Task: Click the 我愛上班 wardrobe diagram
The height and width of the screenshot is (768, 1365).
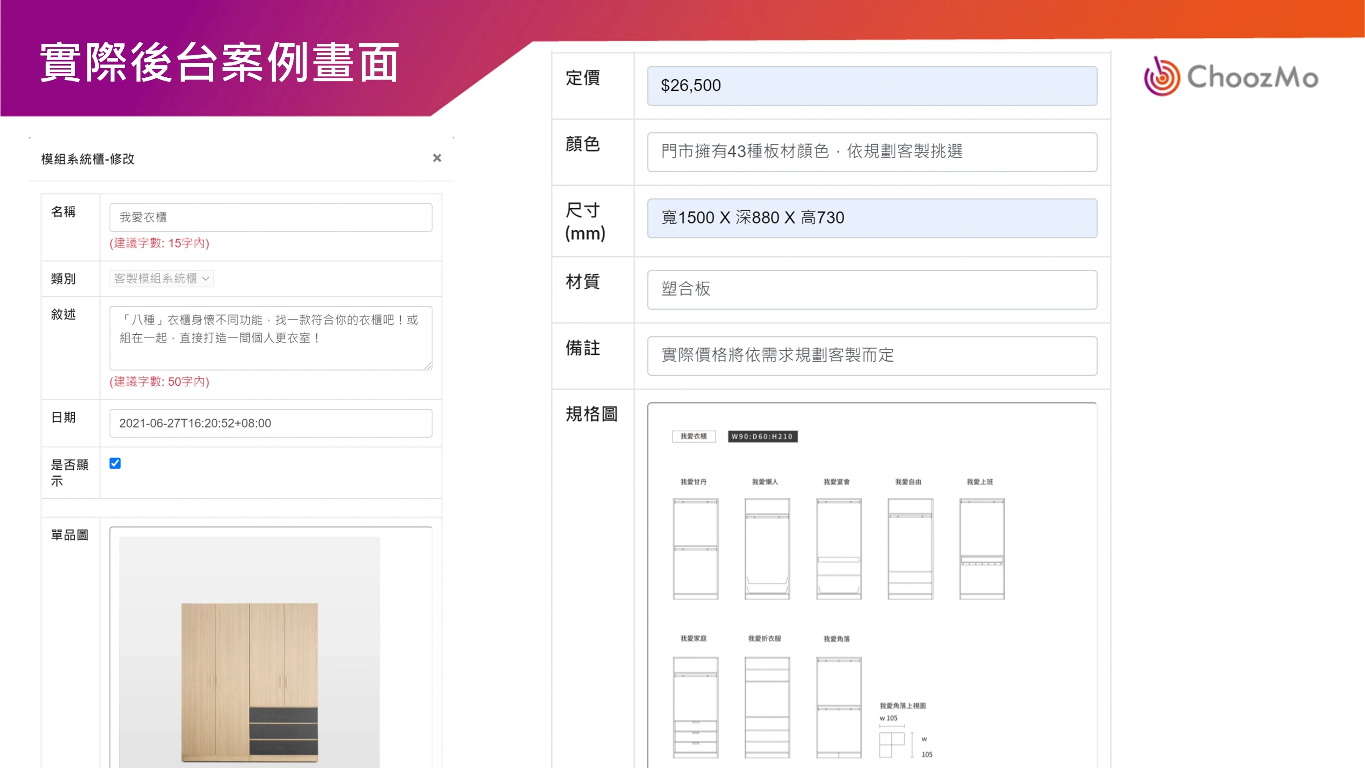Action: [981, 549]
